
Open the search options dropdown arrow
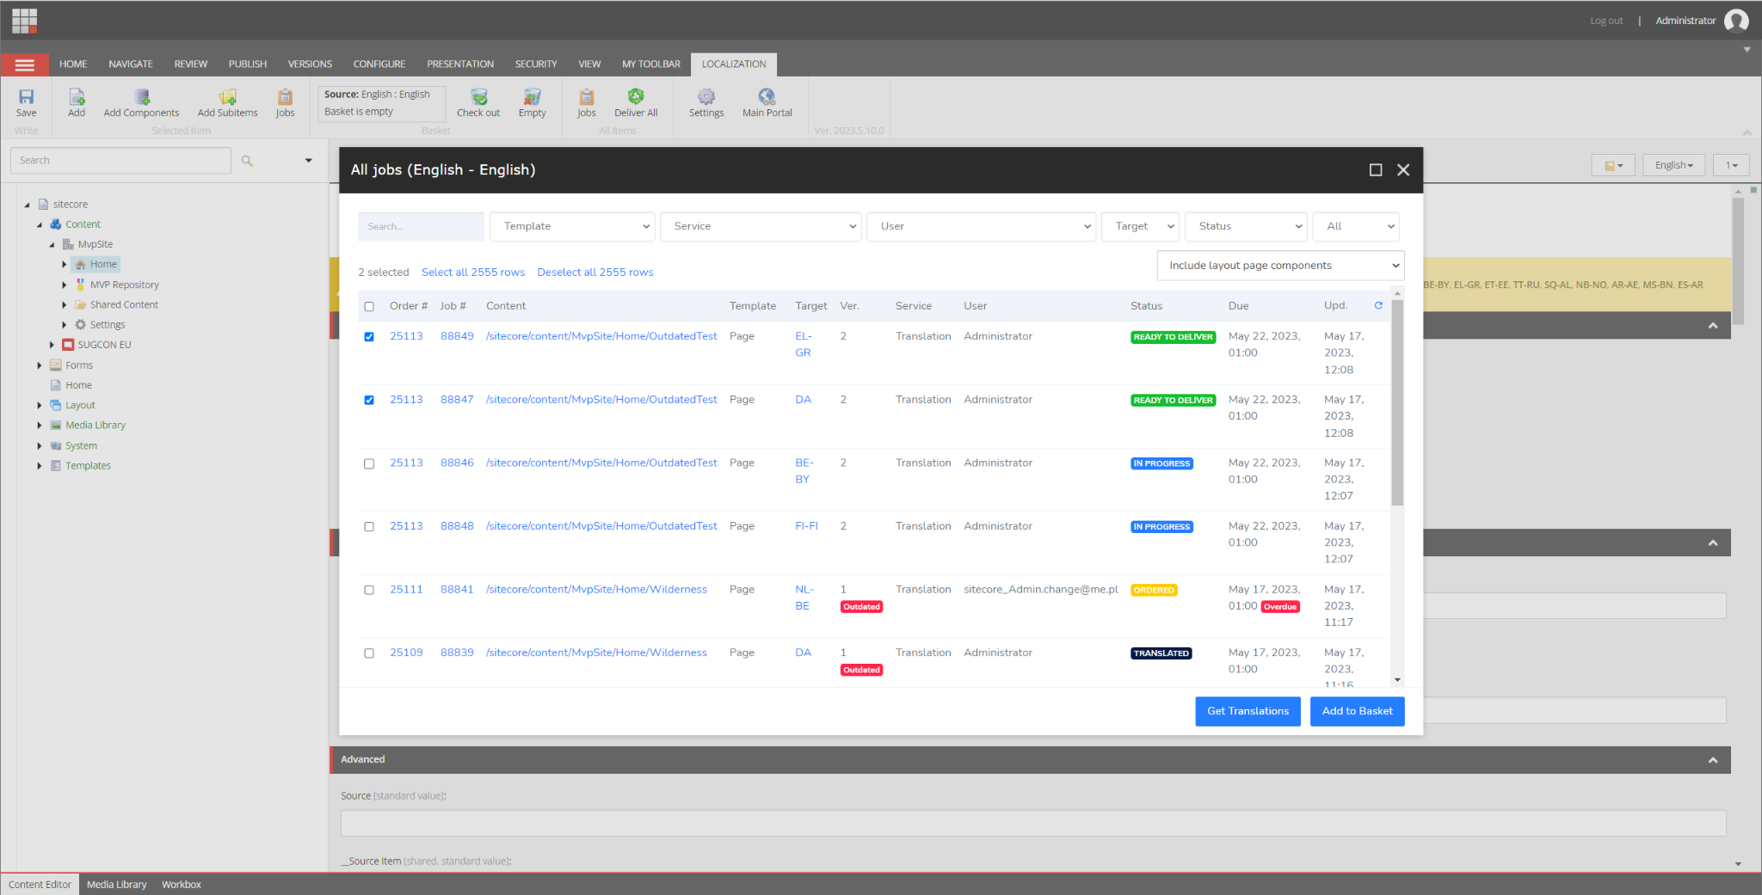click(x=309, y=161)
